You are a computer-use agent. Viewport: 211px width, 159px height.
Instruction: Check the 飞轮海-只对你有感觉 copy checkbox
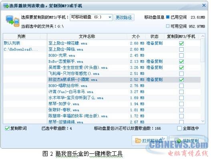click(181, 74)
